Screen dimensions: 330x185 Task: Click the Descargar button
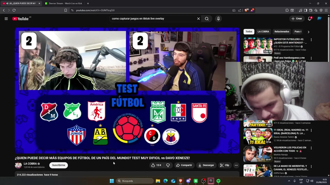(206, 165)
